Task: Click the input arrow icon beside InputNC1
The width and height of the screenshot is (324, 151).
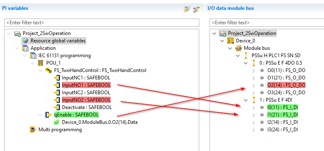Action: point(57,78)
